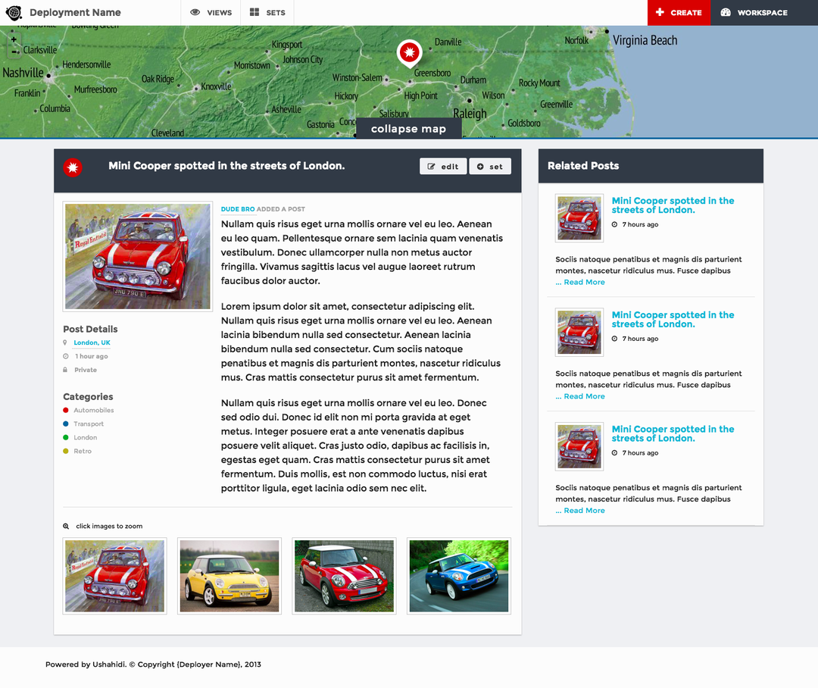Click the eye icon in Views
Viewport: 818px width, 688px height.
pos(195,12)
